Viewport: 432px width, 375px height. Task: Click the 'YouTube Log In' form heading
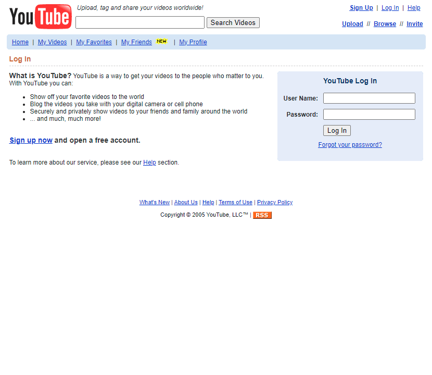click(350, 81)
